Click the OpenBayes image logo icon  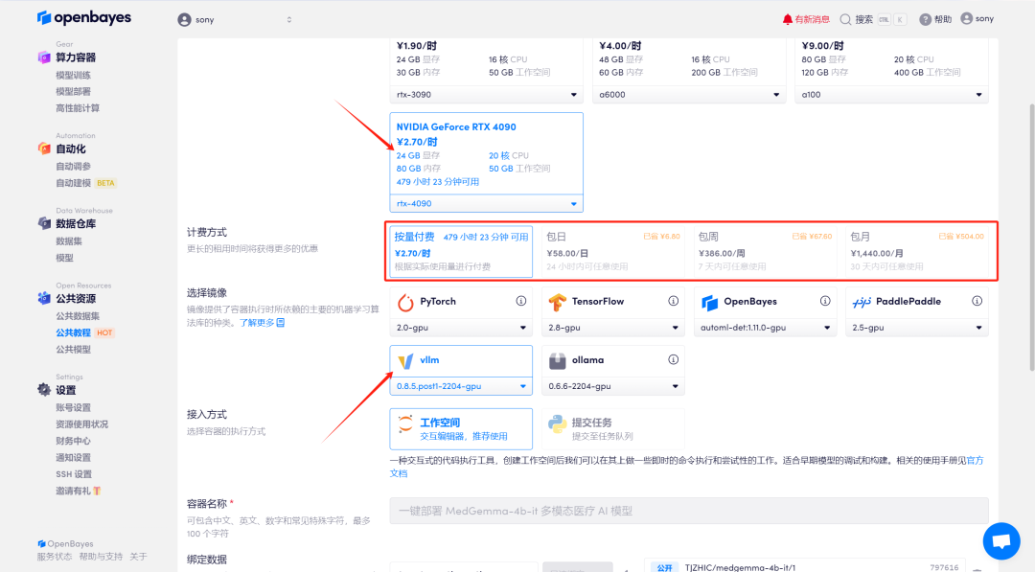pos(709,302)
